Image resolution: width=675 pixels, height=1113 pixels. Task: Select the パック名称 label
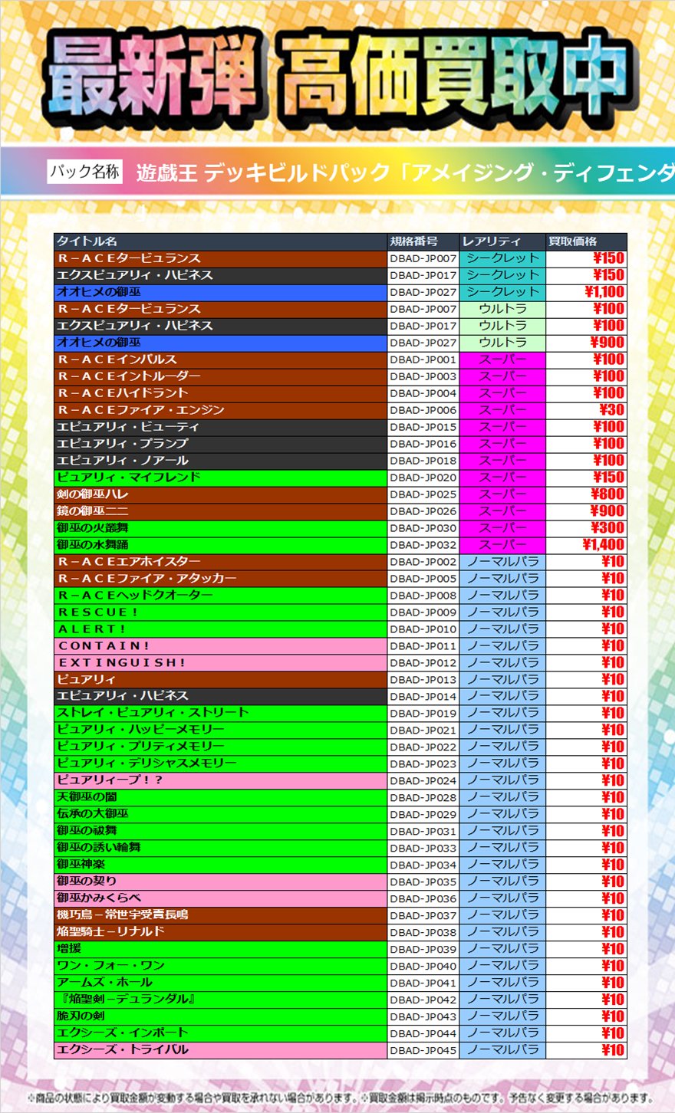[84, 171]
